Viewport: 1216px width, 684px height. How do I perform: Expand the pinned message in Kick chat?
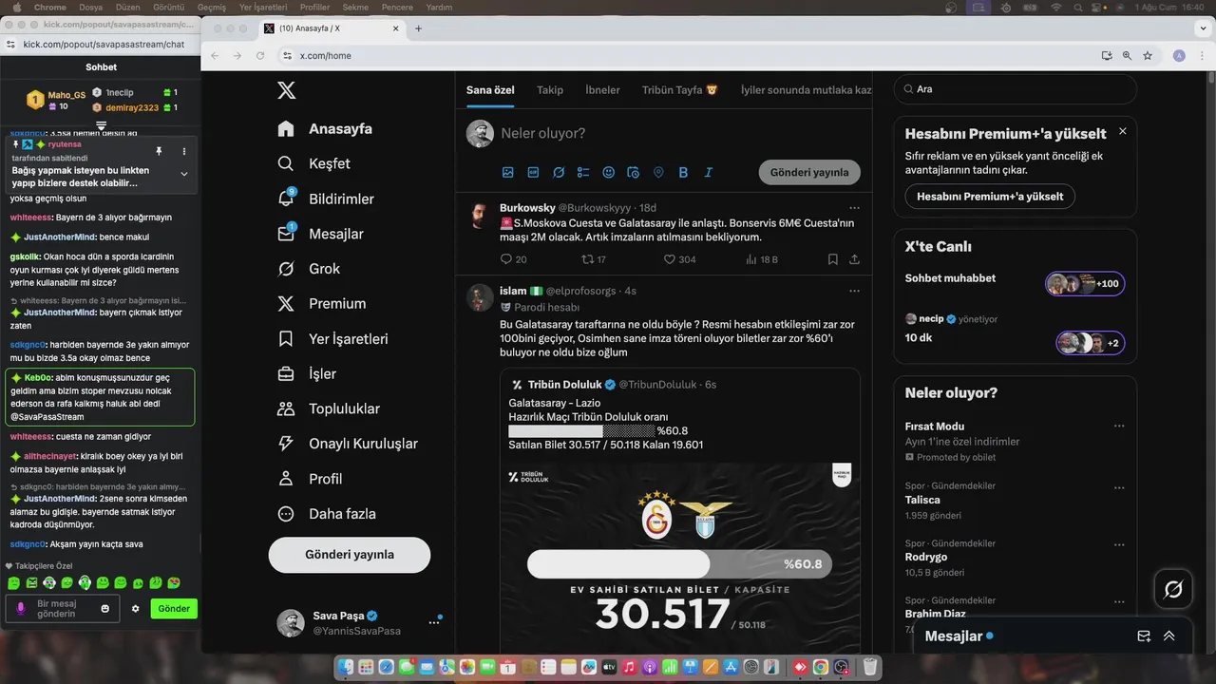(x=184, y=174)
